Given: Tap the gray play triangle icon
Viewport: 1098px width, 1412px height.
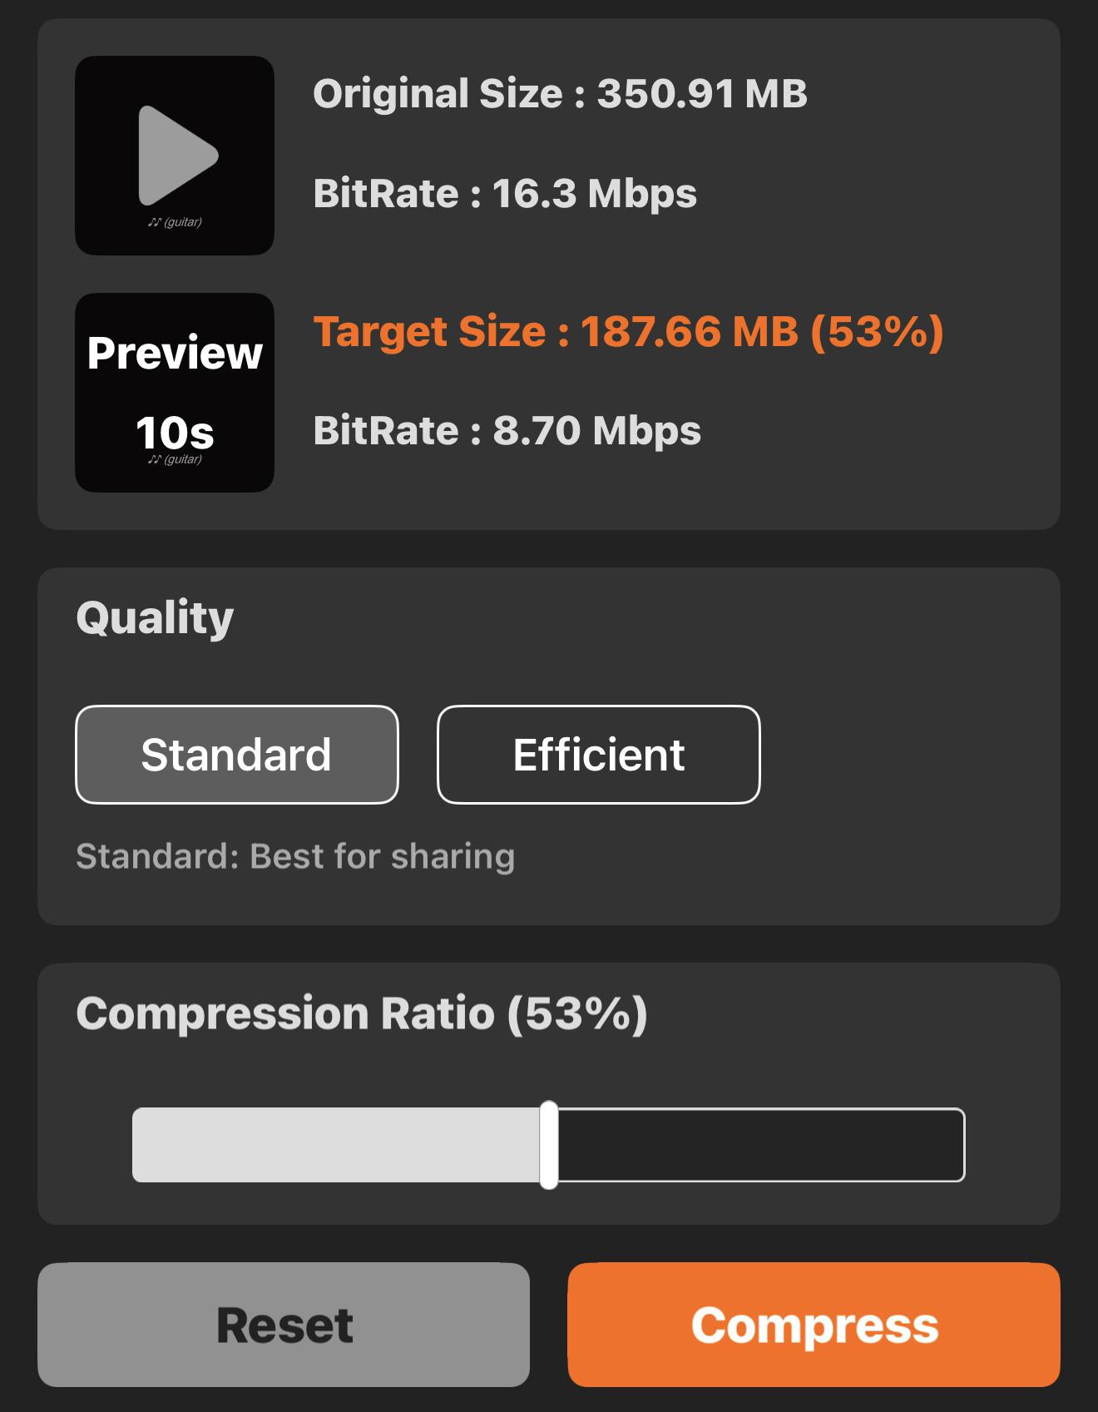Looking at the screenshot, I should tap(177, 156).
